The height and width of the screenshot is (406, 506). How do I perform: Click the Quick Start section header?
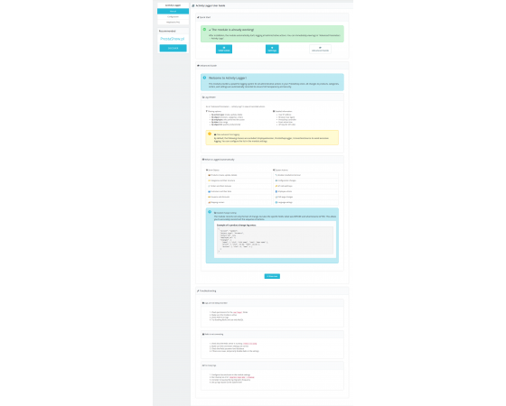coord(272,17)
